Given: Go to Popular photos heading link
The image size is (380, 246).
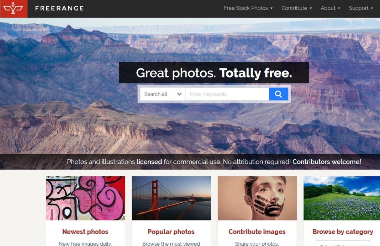Looking at the screenshot, I should point(171,232).
